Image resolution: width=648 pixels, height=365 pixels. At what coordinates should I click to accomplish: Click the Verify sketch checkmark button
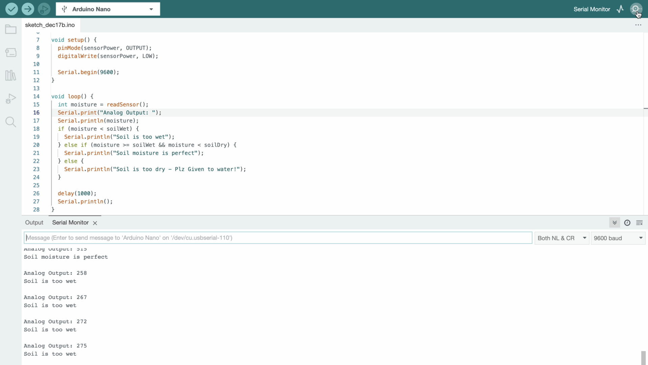(x=11, y=9)
